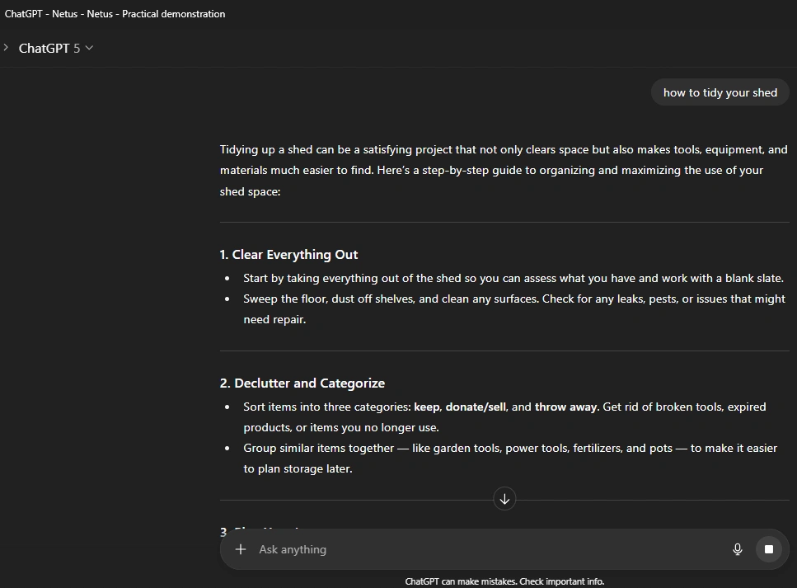
Task: Click the intro paragraph starting 'Tidying up a shed'
Action: 503,171
